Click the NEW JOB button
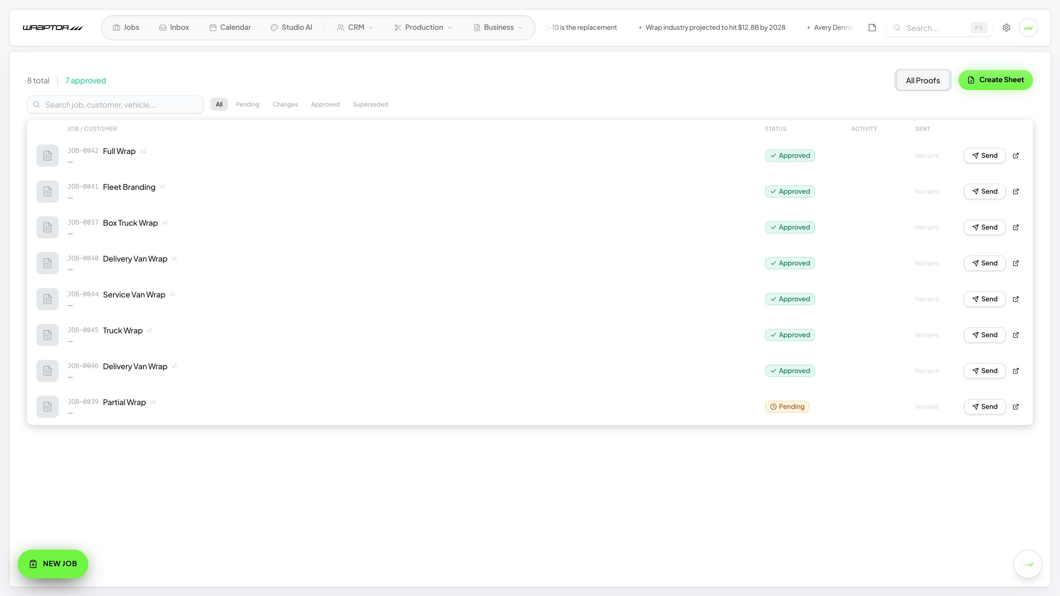Viewport: 1060px width, 596px height. 53,564
